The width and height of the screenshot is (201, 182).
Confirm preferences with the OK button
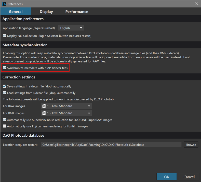pos(167,177)
